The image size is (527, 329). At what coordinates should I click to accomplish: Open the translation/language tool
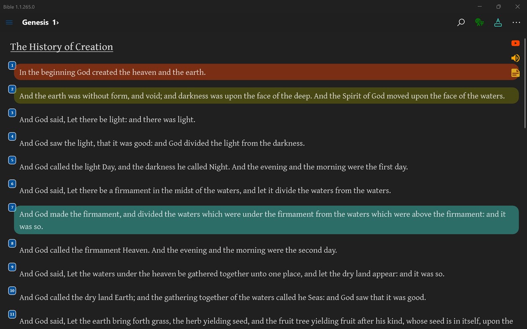point(479,22)
